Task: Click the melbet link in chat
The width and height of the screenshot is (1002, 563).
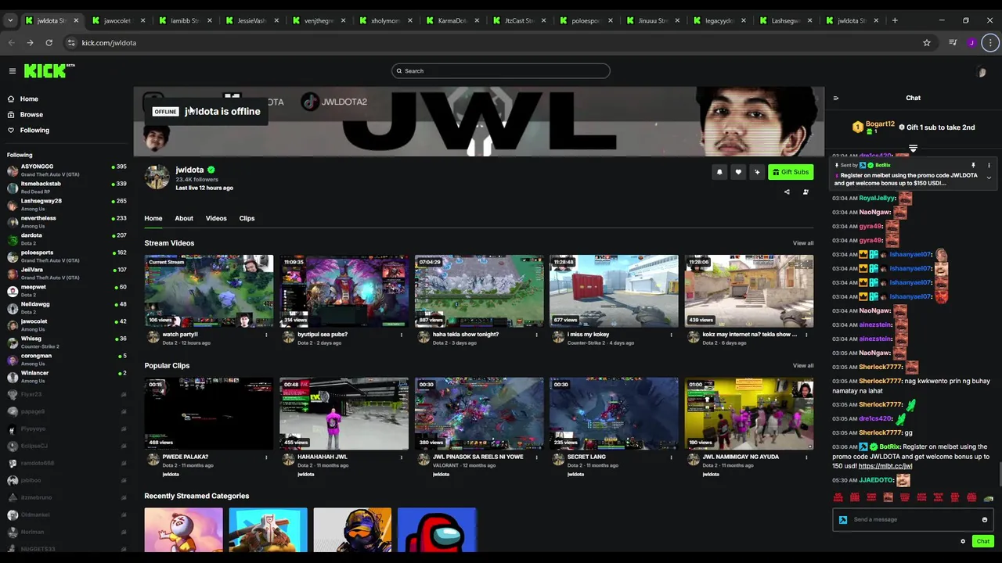Action: pyautogui.click(x=885, y=466)
